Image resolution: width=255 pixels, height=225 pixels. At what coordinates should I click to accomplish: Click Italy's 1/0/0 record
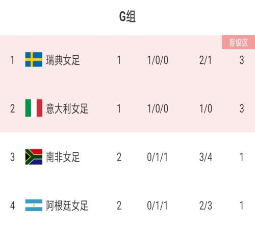click(x=158, y=108)
